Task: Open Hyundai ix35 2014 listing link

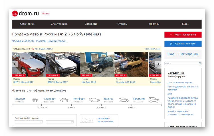Action: [126, 82]
